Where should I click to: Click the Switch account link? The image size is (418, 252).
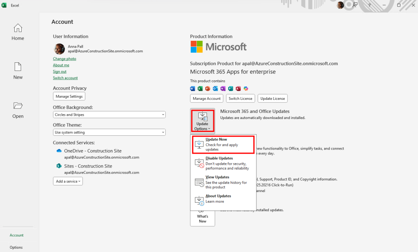click(x=65, y=78)
